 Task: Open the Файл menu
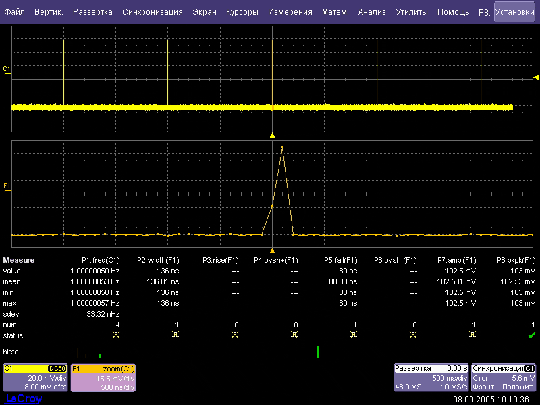click(15, 12)
